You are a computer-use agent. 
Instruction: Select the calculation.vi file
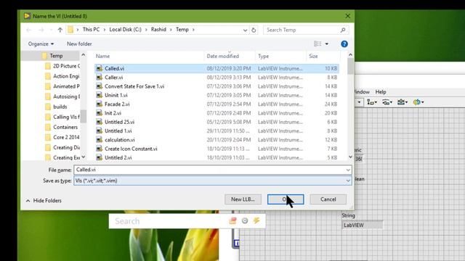point(217,140)
